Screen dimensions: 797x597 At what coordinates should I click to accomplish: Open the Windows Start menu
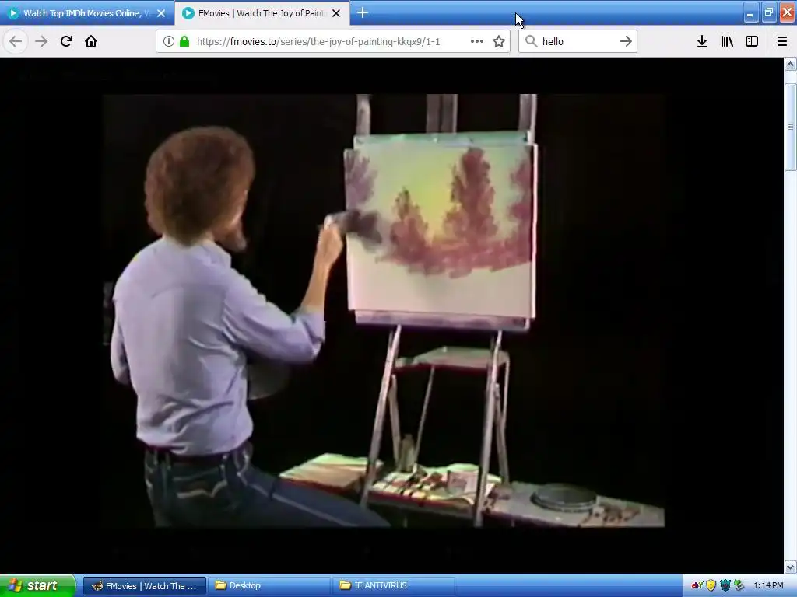tap(37, 585)
